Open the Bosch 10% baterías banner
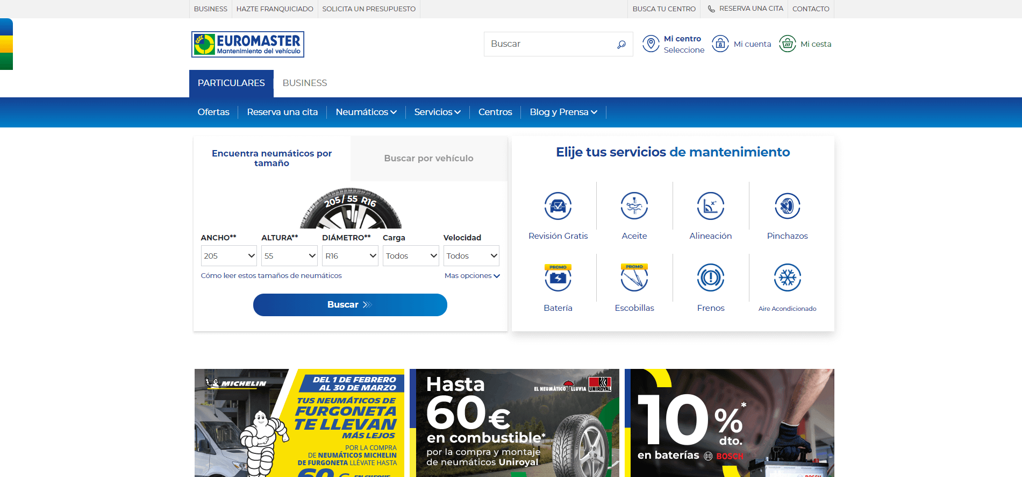The image size is (1022, 477). coord(730,423)
